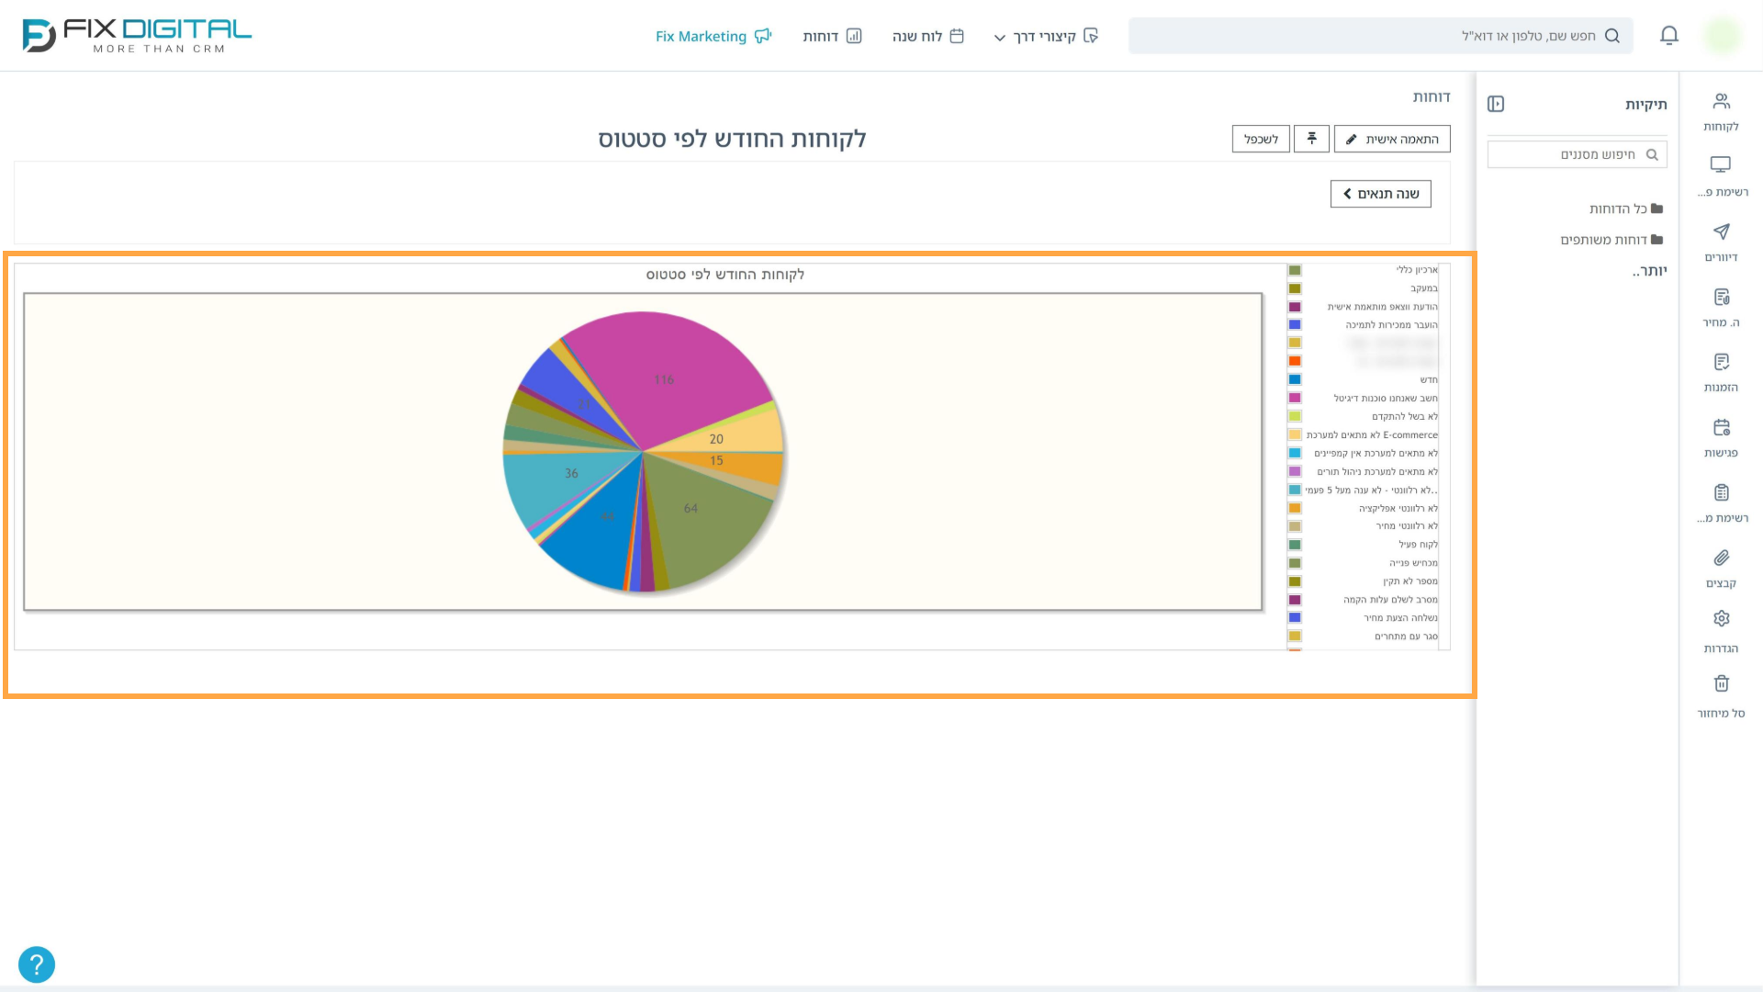Image resolution: width=1763 pixels, height=992 pixels.
Task: Click the monitor icon above רשימת פ...
Action: coord(1721,164)
